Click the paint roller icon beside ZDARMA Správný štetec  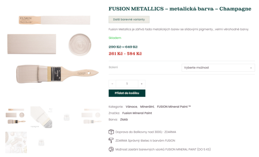111,140
